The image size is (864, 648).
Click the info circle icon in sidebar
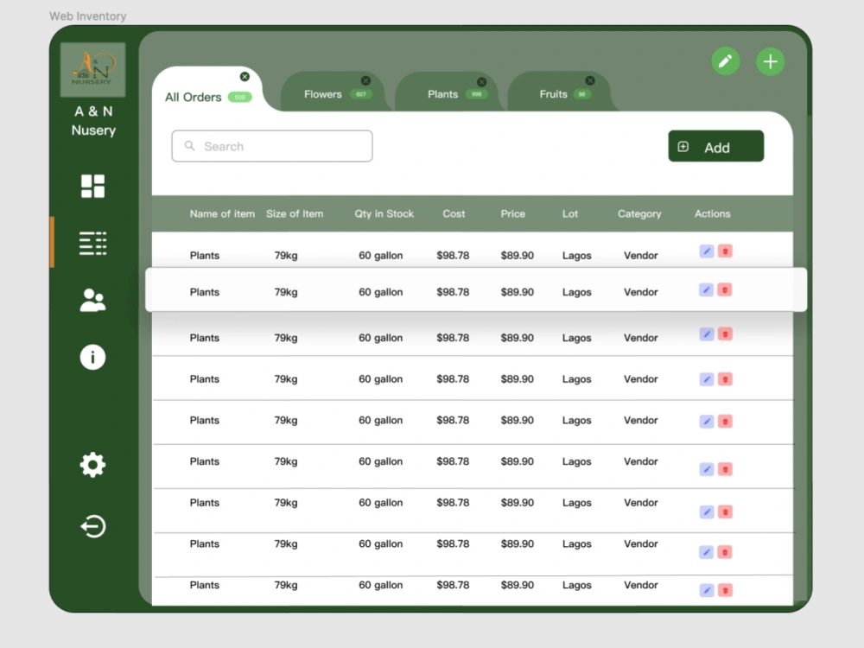click(x=92, y=357)
